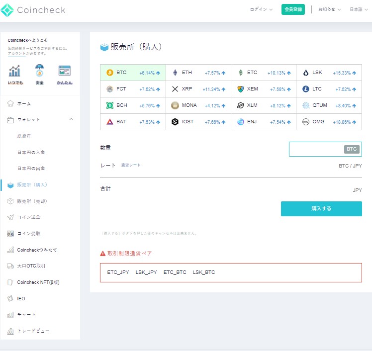Open 日本円の出金 in sidebar

31,169
